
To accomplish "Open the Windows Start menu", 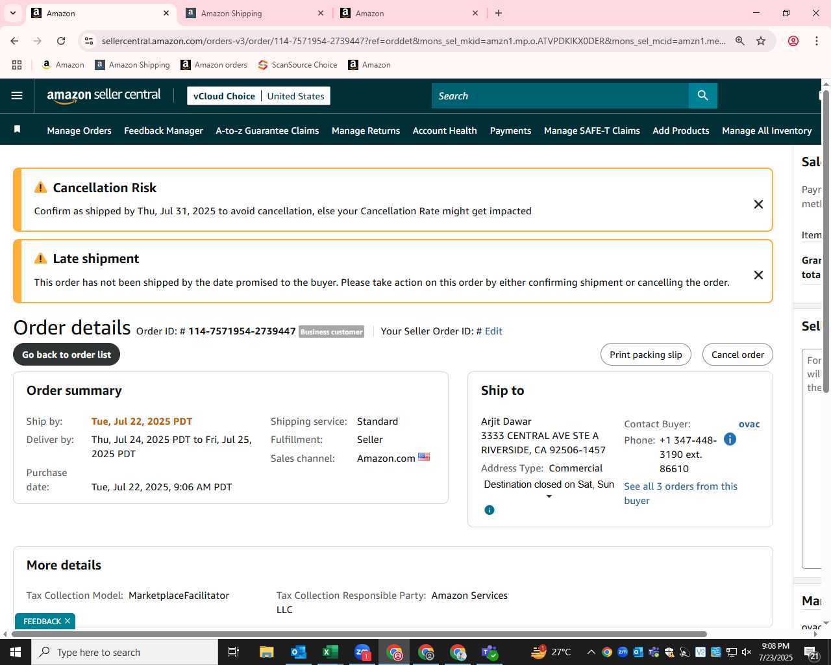I will coord(16,652).
